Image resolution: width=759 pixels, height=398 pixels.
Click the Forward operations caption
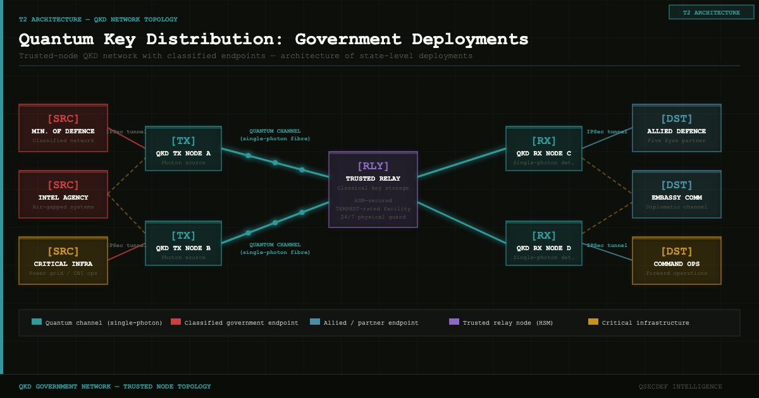(677, 273)
